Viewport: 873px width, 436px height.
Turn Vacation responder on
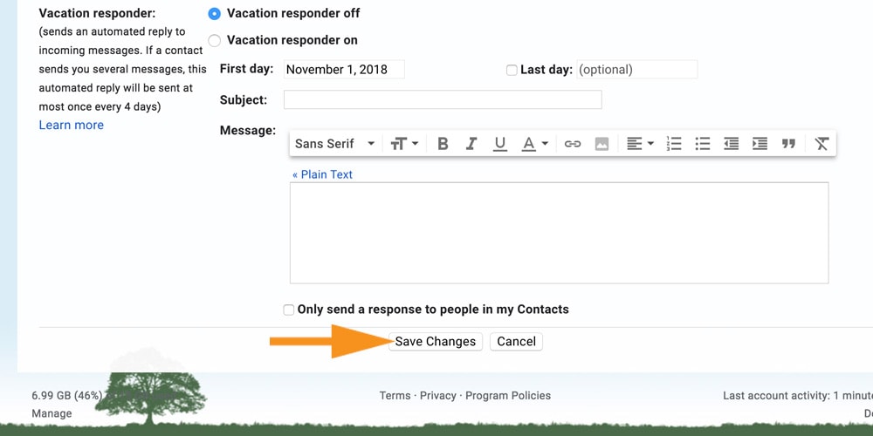point(215,40)
